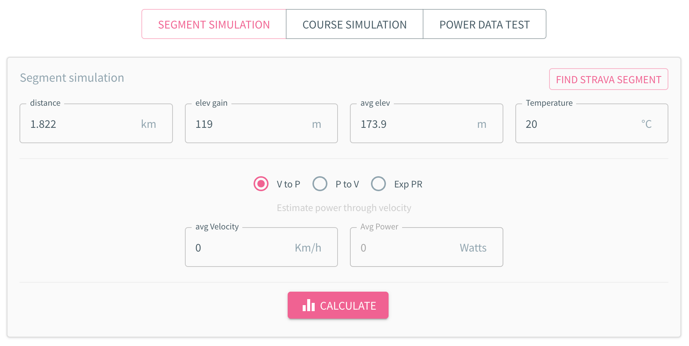
Task: Focus the distance input field
Action: (83, 124)
